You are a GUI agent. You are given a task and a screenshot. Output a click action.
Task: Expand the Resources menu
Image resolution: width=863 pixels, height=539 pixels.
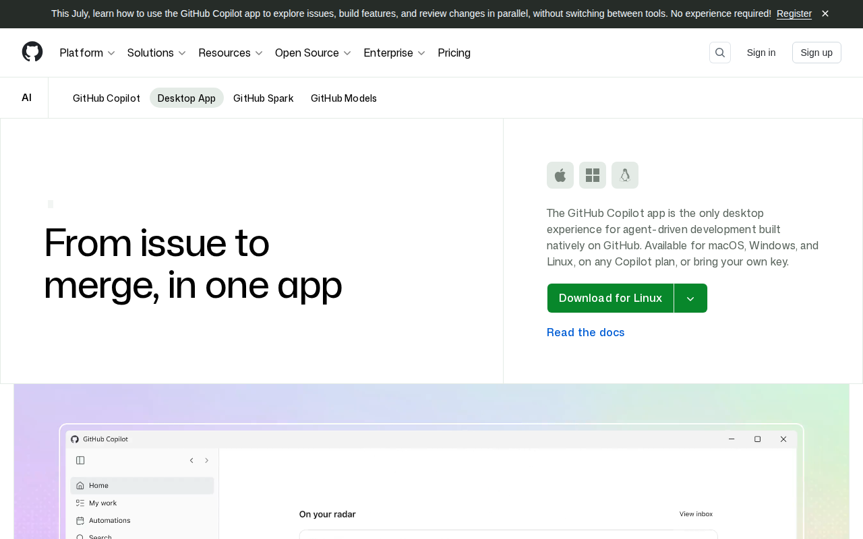[x=231, y=53]
